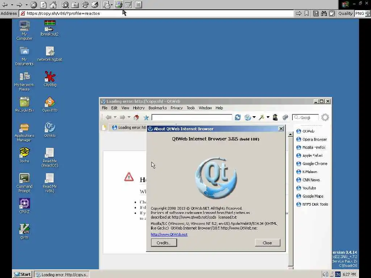
Task: Open the Edit menu in QtWeb
Action: tap(114, 108)
